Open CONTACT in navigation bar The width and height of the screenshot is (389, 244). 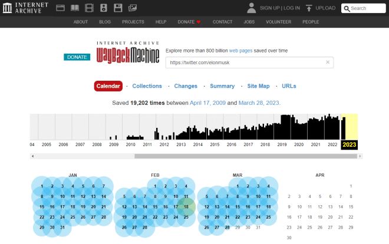click(223, 22)
